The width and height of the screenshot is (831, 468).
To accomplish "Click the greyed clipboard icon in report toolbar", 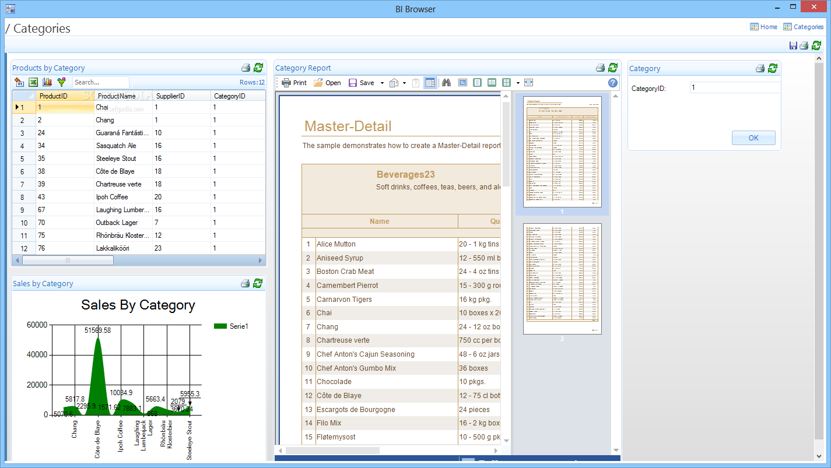I will (x=416, y=83).
